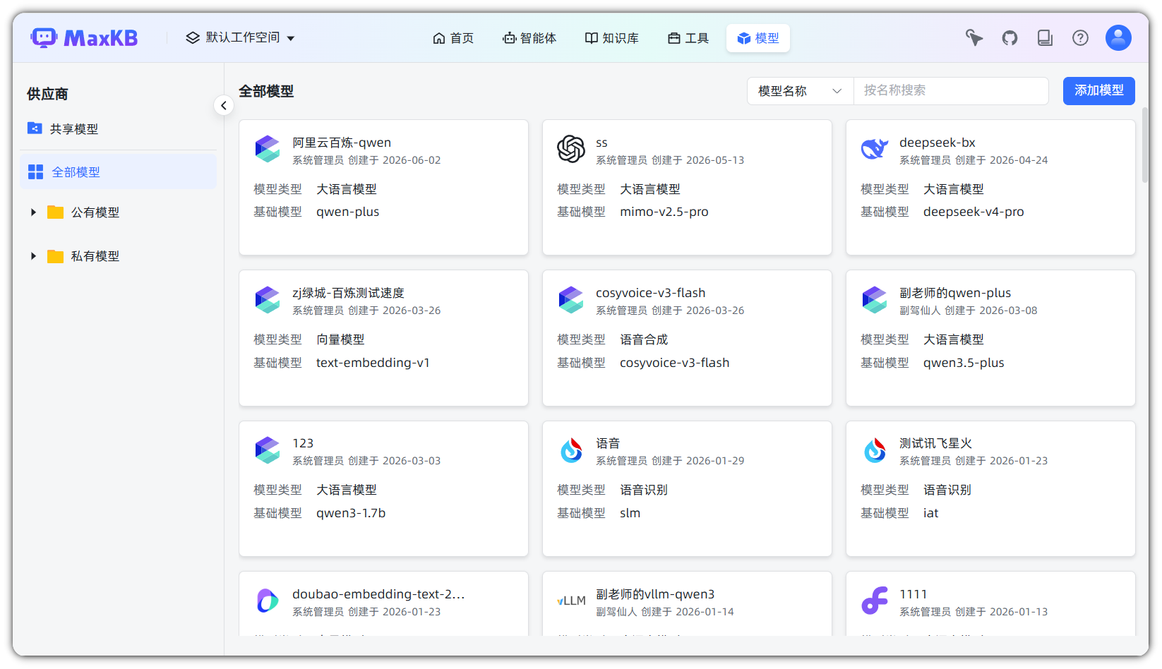Click the OpenAI icon on ss card

(570, 149)
